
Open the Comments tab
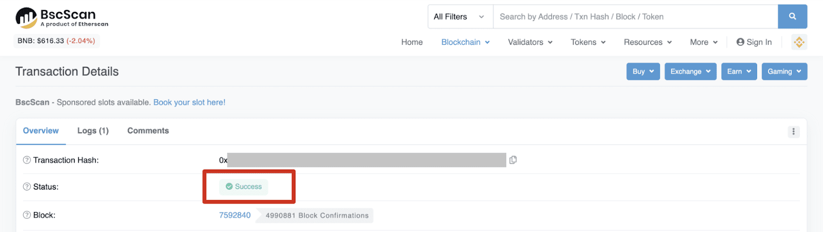point(148,131)
